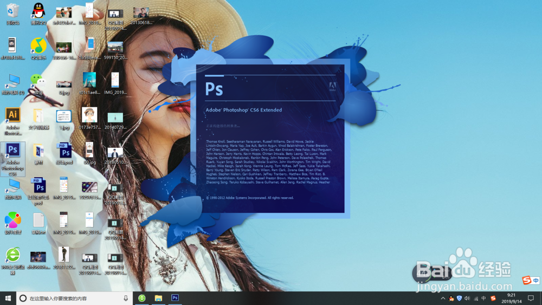Open the folder beside the Adobe Illustrator shortcut
The width and height of the screenshot is (542, 305).
[38, 119]
